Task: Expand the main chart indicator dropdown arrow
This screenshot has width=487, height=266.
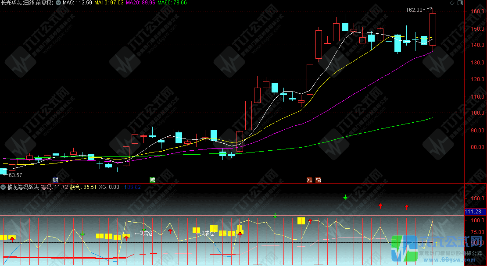Action: point(59,3)
